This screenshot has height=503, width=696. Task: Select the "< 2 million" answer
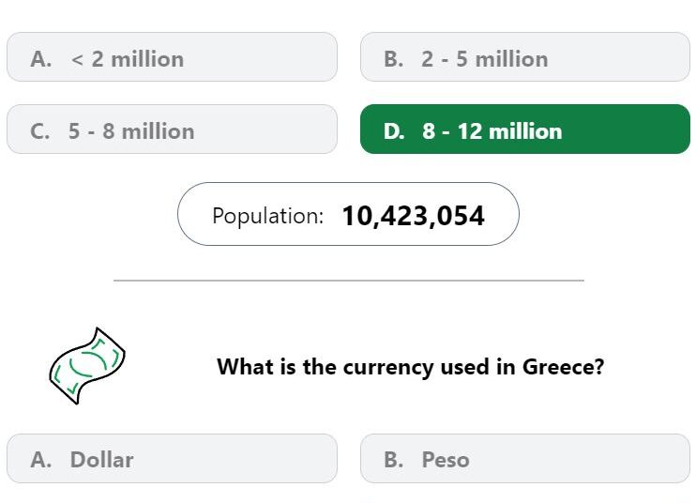172,57
